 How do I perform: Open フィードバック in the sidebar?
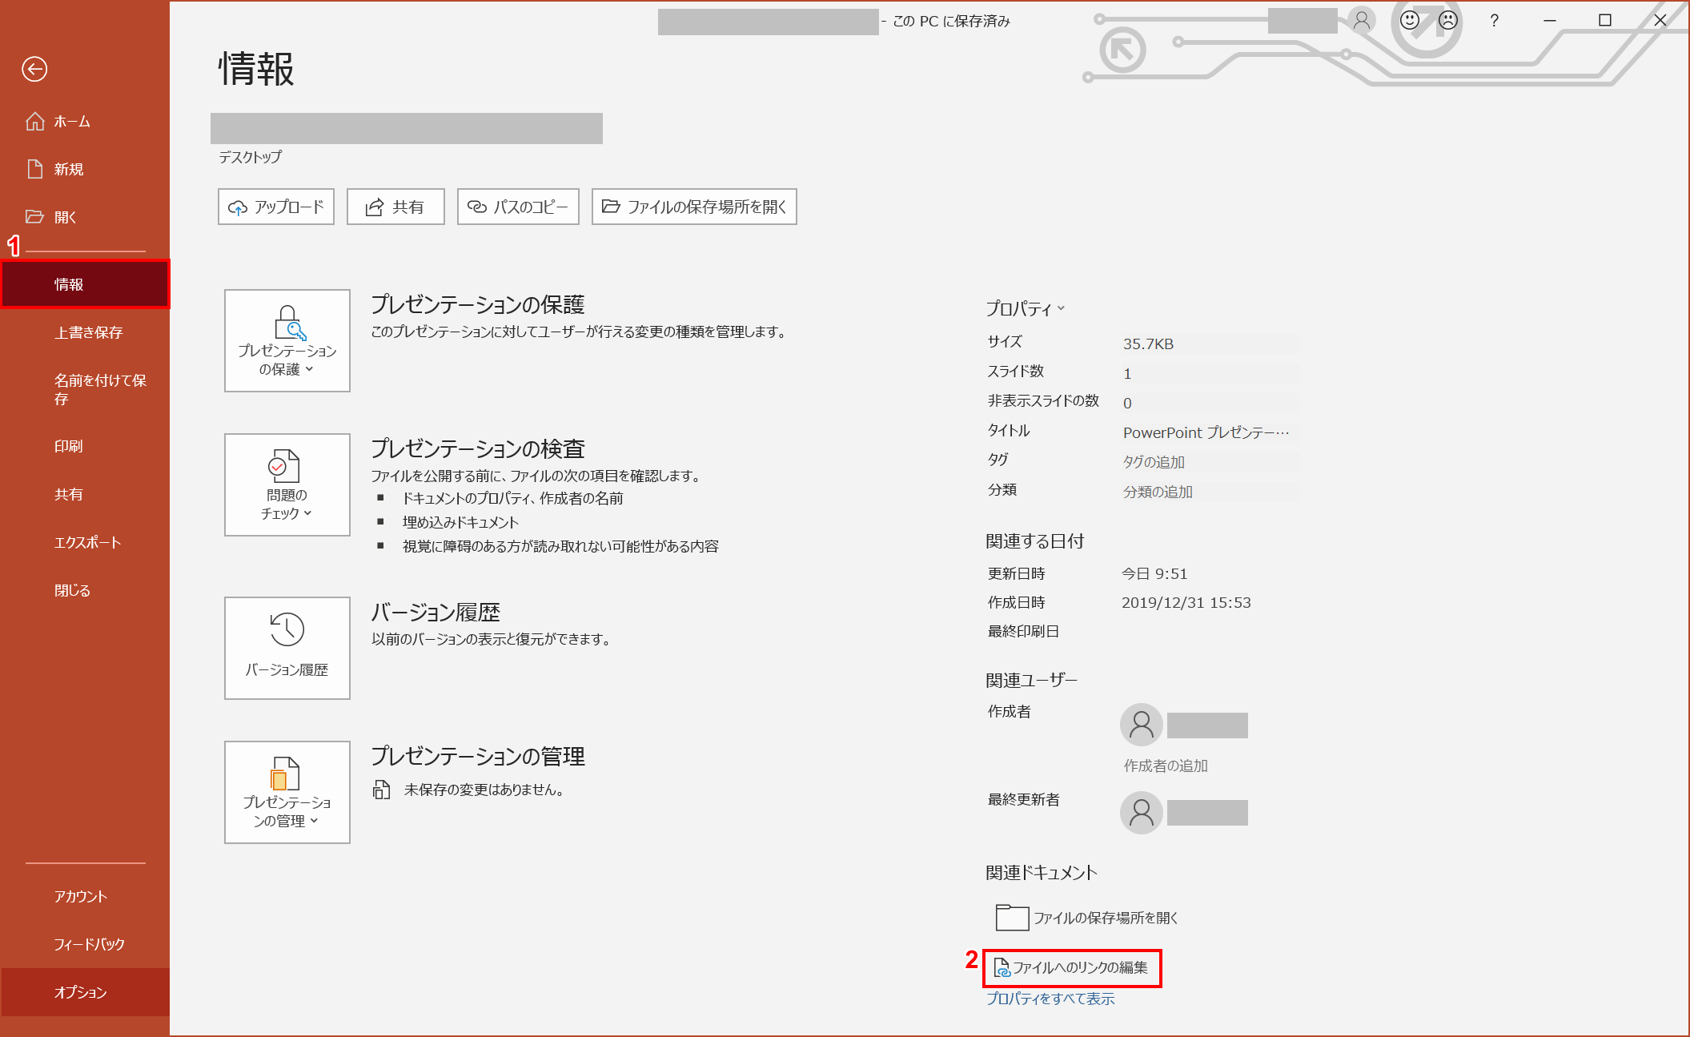[x=85, y=944]
